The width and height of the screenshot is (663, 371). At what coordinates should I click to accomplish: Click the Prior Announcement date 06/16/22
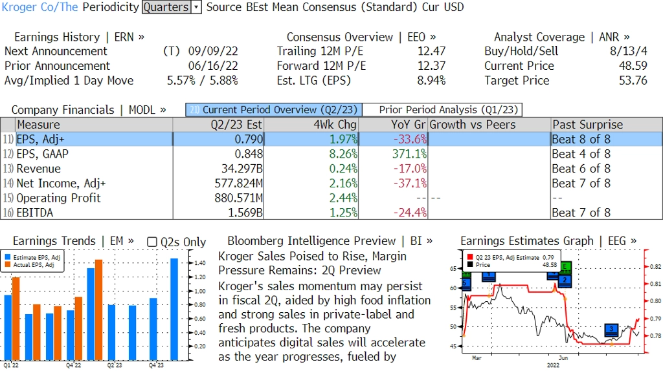pos(213,66)
